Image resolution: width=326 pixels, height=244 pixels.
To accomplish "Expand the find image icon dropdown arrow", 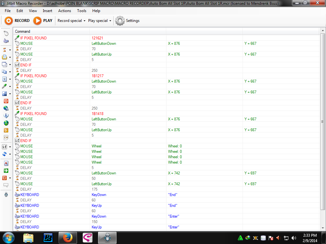I will pyautogui.click(x=10, y=94).
